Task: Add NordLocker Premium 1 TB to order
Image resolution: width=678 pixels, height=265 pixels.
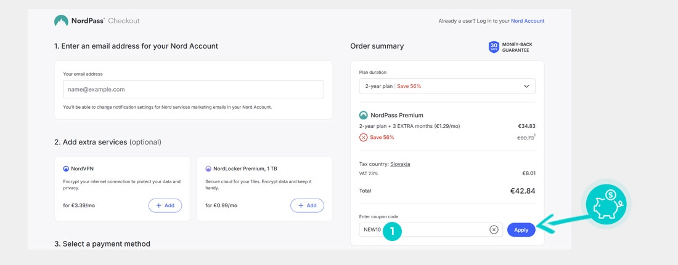Action: [x=306, y=205]
